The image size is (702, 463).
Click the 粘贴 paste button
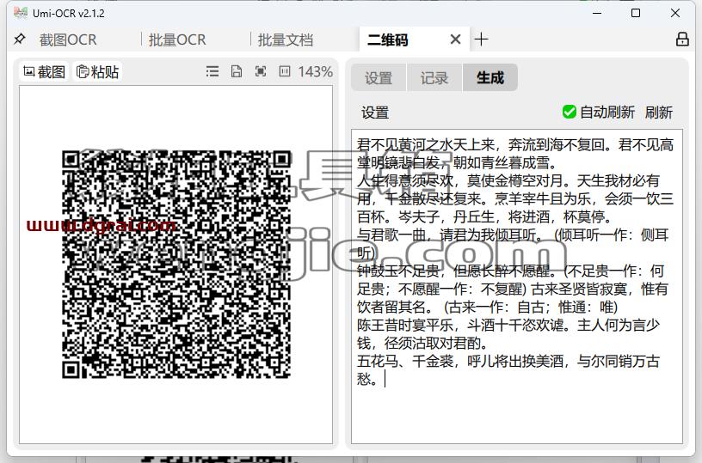click(x=97, y=71)
